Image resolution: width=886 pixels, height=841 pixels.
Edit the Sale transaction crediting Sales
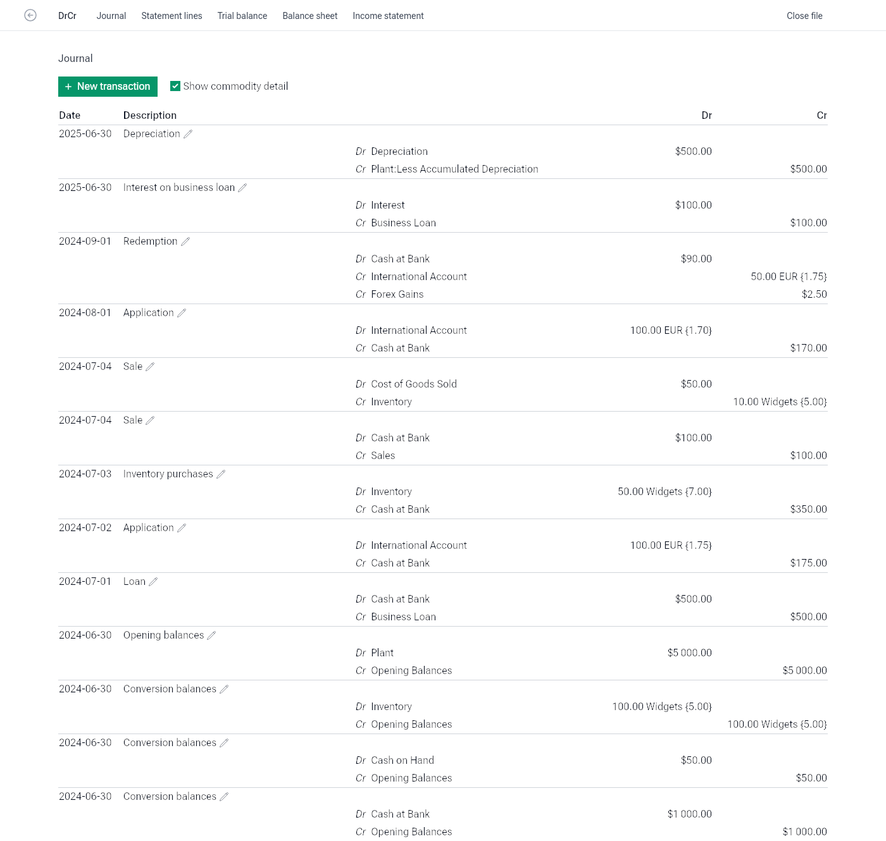[150, 420]
